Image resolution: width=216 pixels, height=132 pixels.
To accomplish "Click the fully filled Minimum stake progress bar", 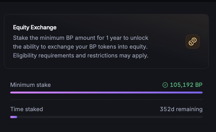I will coord(106,93).
